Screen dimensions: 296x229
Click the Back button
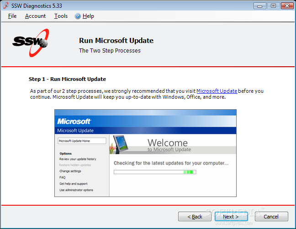click(195, 217)
